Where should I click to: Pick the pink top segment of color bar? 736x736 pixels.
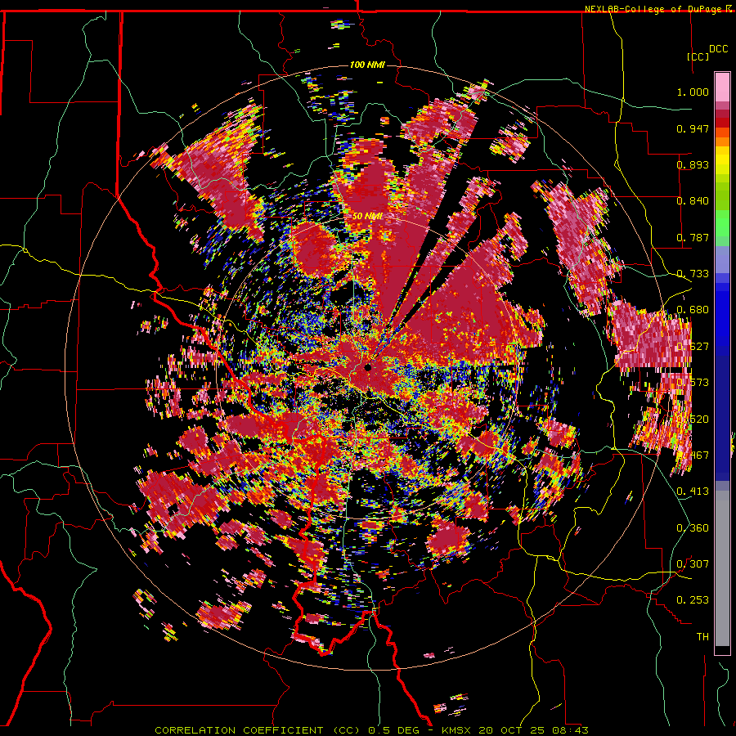pyautogui.click(x=722, y=87)
